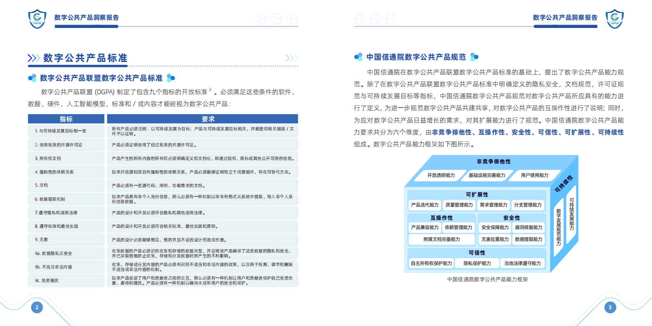Select row 8. 遵守标准和最佳实践
Image resolution: width=652 pixels, height=326 pixels.
(x=163, y=226)
